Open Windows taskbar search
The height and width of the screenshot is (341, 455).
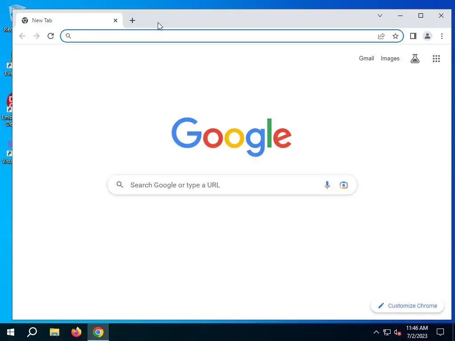(x=32, y=332)
